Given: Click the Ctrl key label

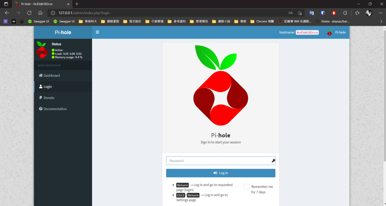Looking at the screenshot, I should point(180,195).
